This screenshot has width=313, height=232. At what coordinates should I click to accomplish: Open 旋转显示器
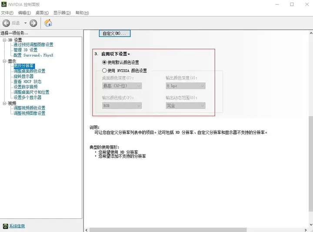coord(23,76)
